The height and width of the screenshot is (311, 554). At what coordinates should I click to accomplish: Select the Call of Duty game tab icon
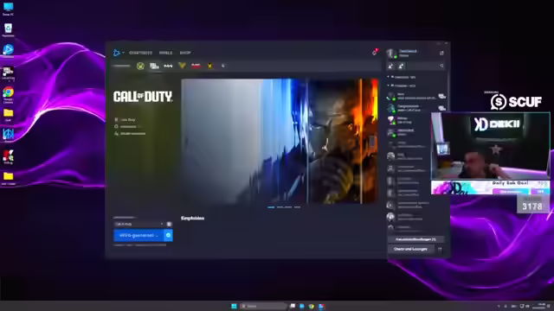pyautogui.click(x=154, y=66)
